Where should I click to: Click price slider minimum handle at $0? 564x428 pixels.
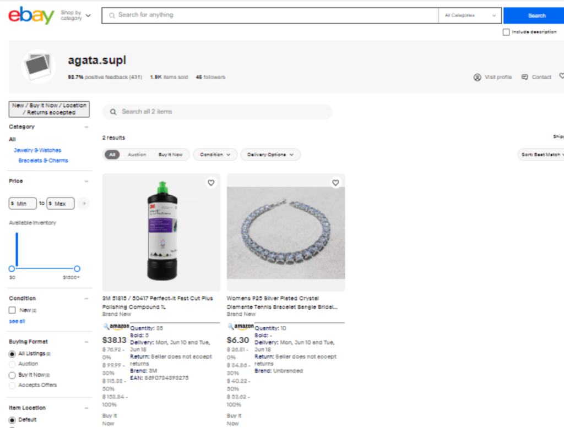[x=12, y=269]
